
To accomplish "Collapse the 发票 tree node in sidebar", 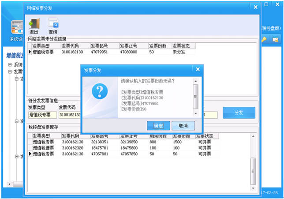I will (x=10, y=71).
